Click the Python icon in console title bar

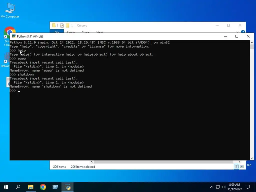pos(14,36)
